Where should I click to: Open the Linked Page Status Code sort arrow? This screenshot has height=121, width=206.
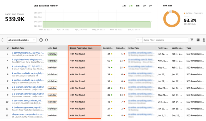coord(99,48)
